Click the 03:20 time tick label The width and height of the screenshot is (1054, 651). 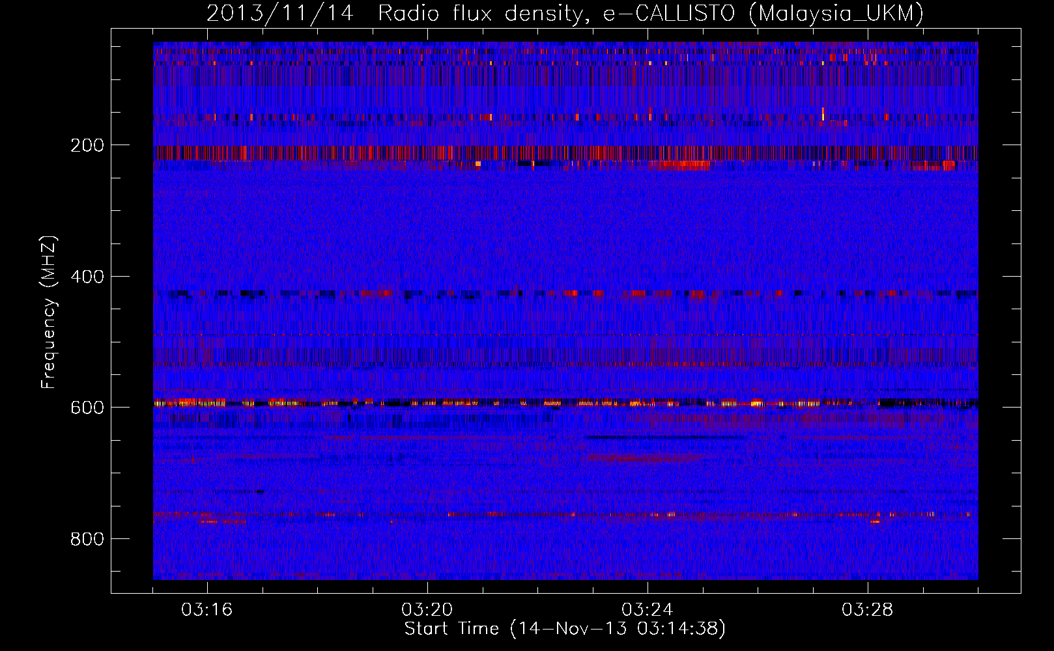tap(427, 610)
